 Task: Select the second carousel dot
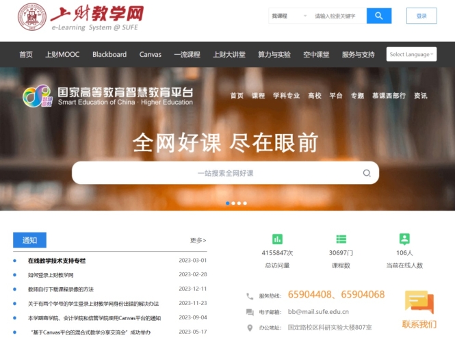233,203
